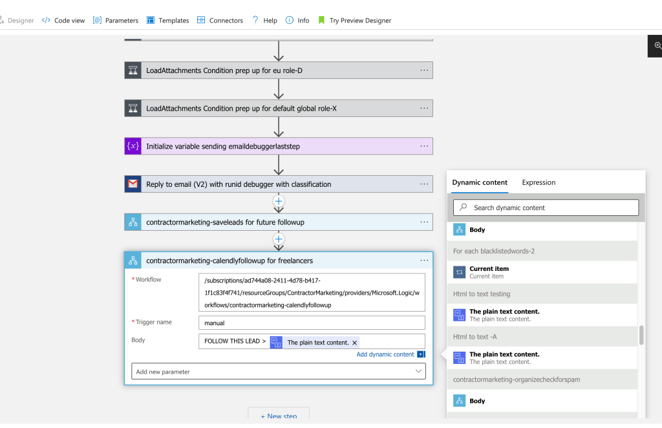Click the zoom magnifier icon
The width and height of the screenshot is (662, 428).
tap(657, 46)
